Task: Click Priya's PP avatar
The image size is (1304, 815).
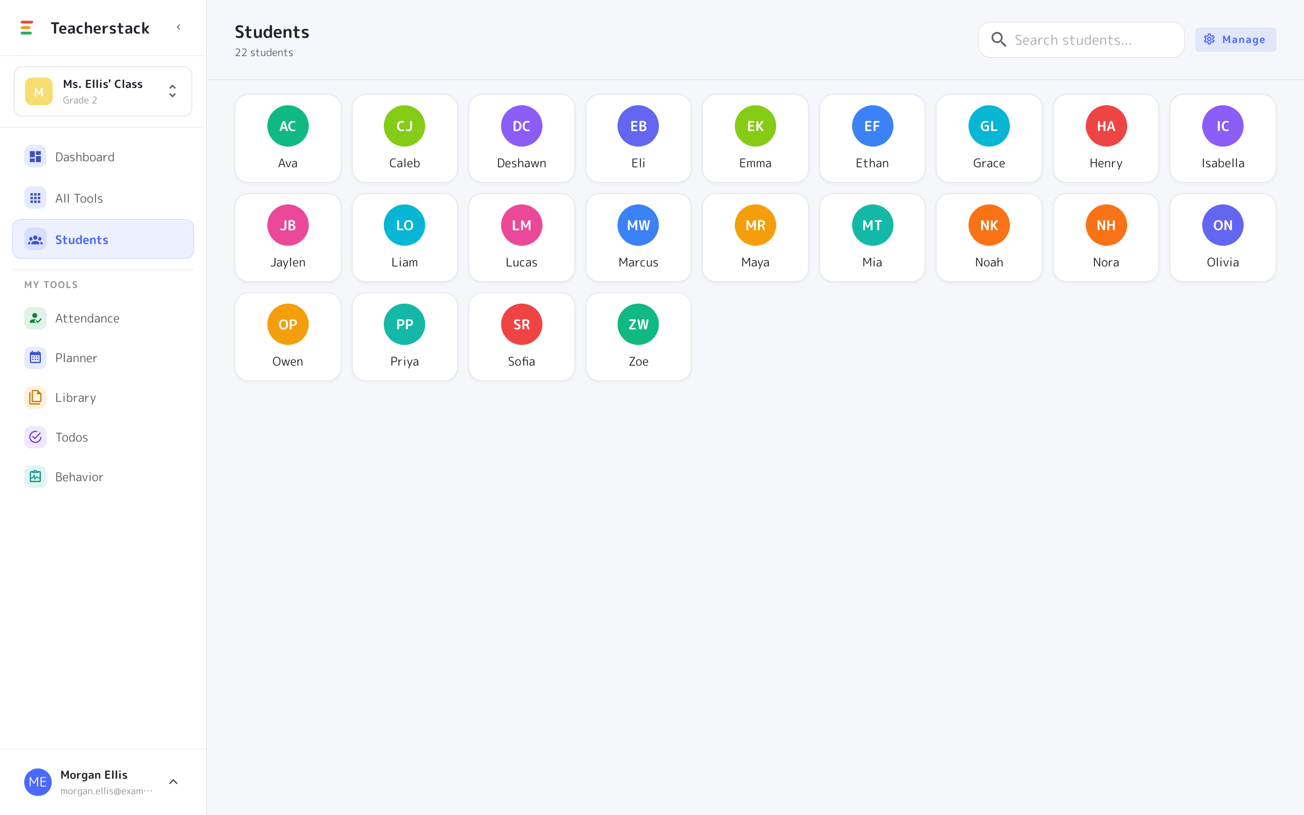Action: [x=404, y=324]
